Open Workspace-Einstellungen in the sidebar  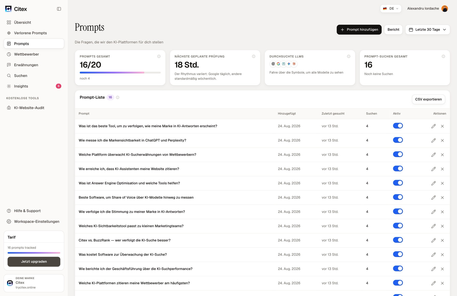click(x=34, y=221)
